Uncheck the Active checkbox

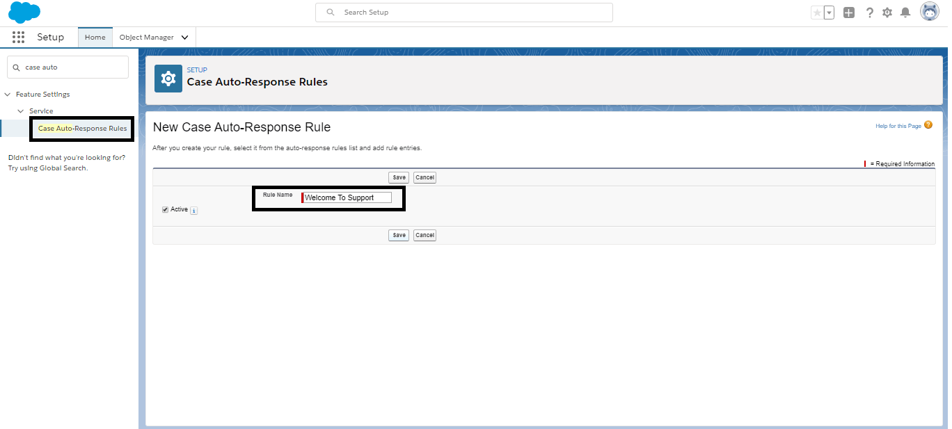[x=165, y=209]
